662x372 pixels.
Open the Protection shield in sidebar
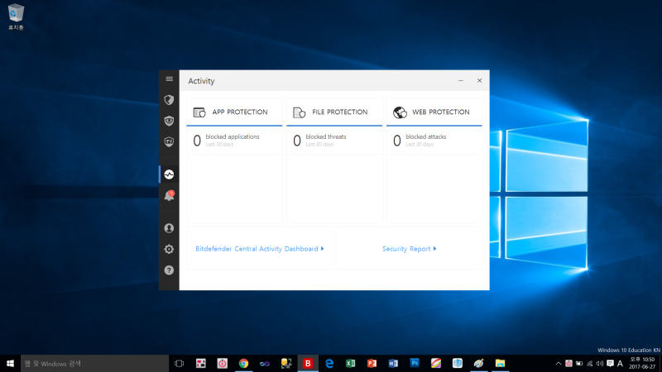click(x=169, y=100)
